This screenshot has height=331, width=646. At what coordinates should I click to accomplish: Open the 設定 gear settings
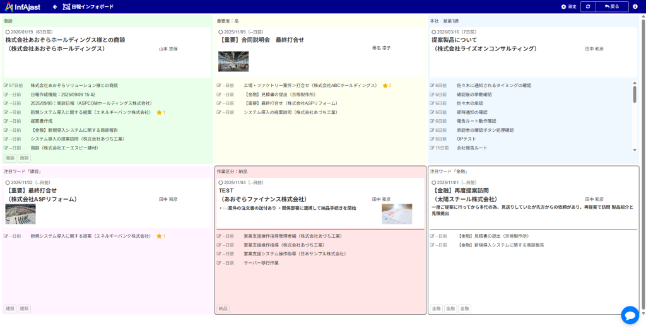click(568, 7)
